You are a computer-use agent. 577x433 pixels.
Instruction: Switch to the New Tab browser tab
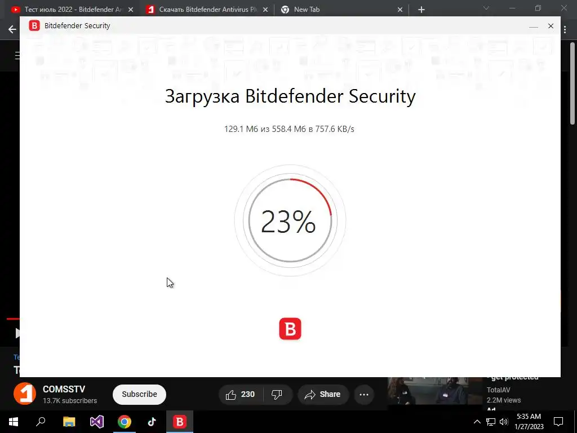(x=341, y=10)
